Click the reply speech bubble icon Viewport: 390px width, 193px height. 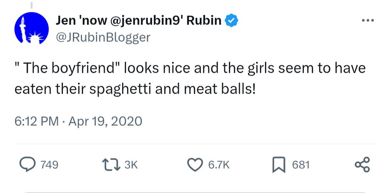pyautogui.click(x=28, y=165)
